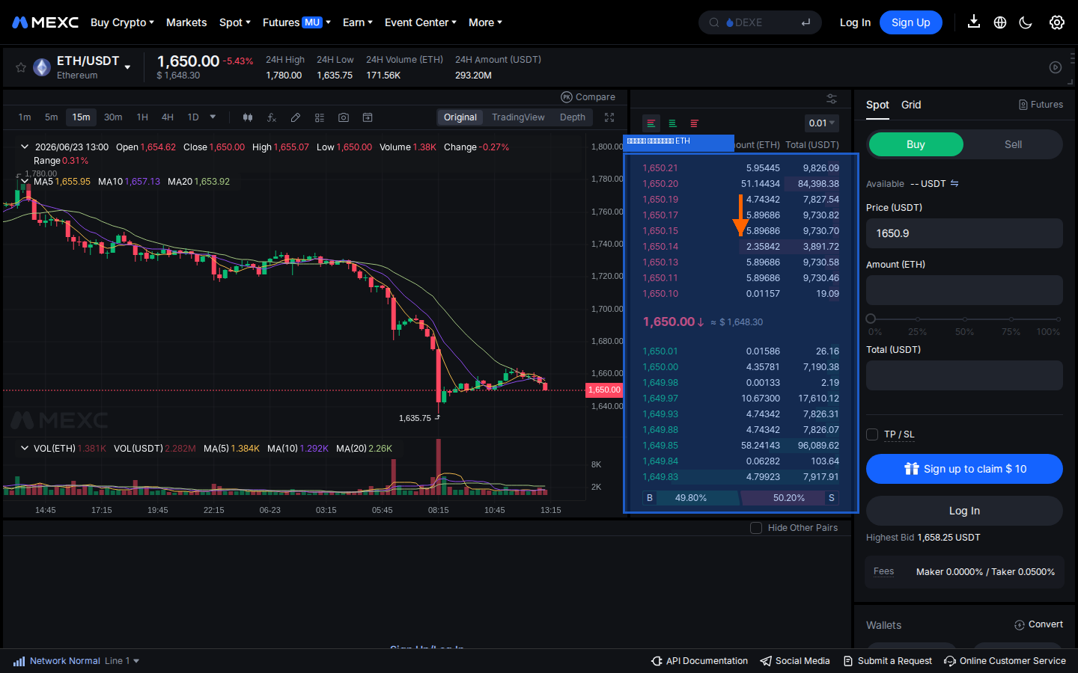The image size is (1078, 673).
Task: Switch to the Grid trading tab
Action: click(911, 105)
